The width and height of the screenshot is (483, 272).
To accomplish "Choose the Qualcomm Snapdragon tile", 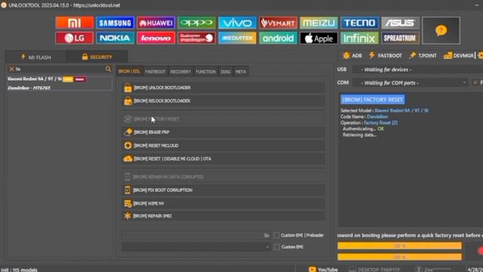I will tap(196, 38).
